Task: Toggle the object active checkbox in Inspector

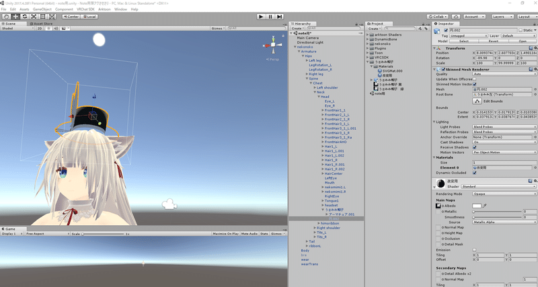Action: click(446, 30)
